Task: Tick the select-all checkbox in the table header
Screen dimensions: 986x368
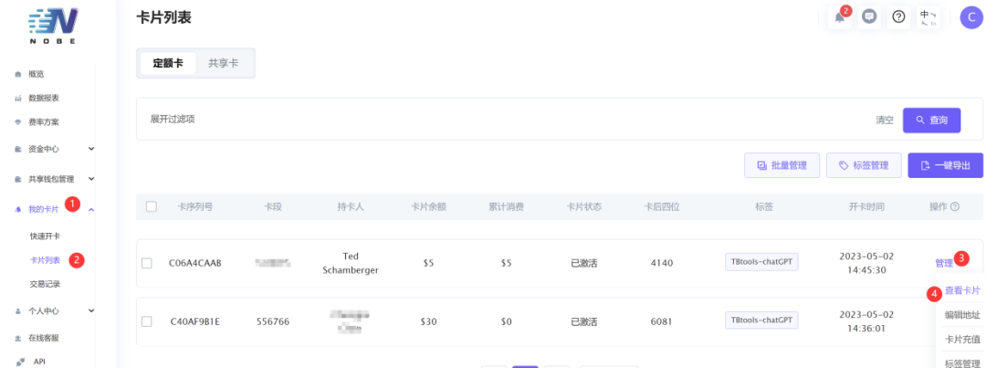Action: click(x=151, y=206)
